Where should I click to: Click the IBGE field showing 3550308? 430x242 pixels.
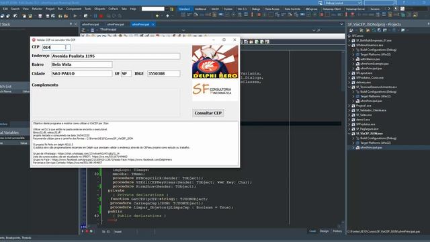click(x=164, y=73)
